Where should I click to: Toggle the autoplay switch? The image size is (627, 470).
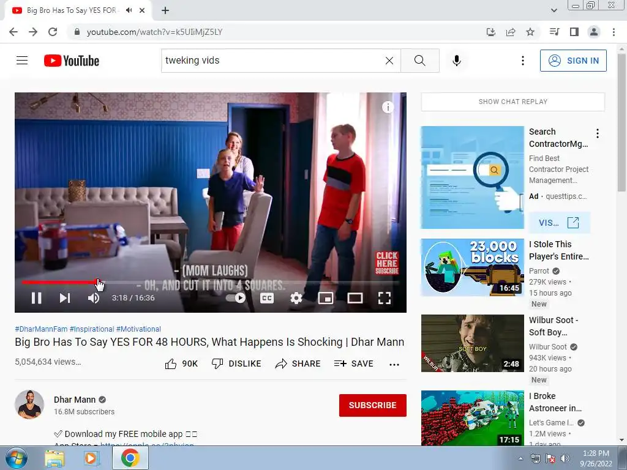[236, 298]
